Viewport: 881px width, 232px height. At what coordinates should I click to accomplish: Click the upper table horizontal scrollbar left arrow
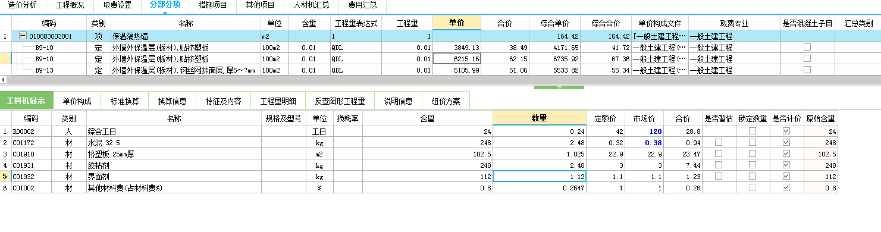coord(3,79)
